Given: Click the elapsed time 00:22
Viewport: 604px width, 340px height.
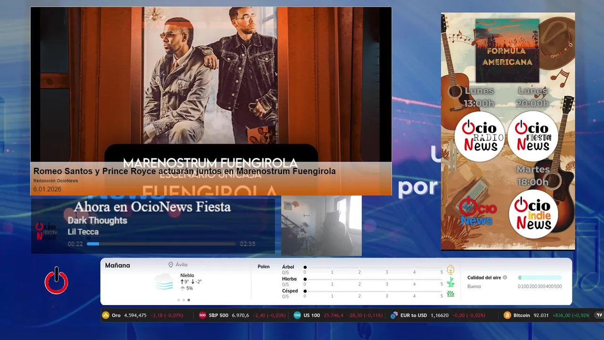Looking at the screenshot, I should tap(75, 244).
